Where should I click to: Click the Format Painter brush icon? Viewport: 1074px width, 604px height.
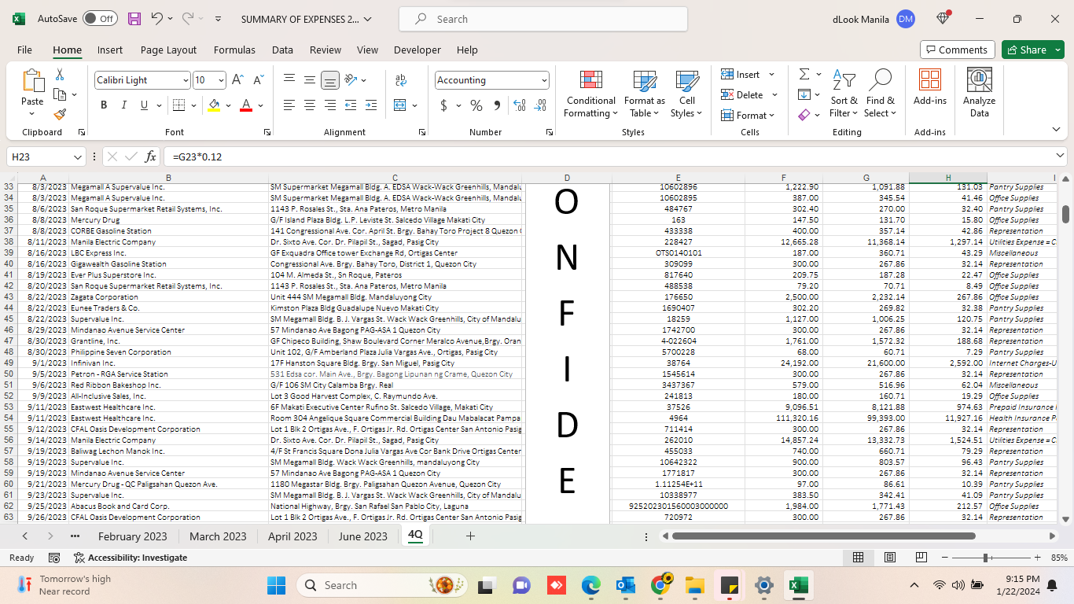coord(60,114)
